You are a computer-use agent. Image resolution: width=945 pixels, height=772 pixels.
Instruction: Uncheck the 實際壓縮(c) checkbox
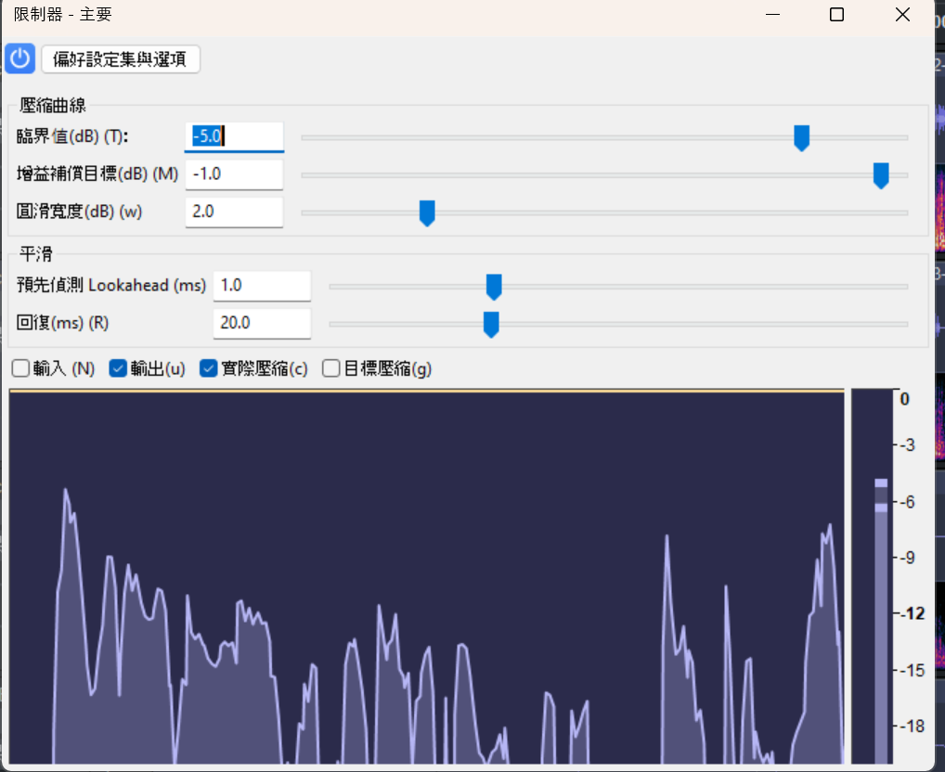click(x=209, y=368)
